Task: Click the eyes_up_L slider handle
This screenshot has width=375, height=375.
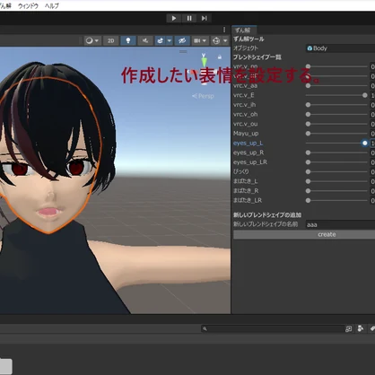Action: 364,143
